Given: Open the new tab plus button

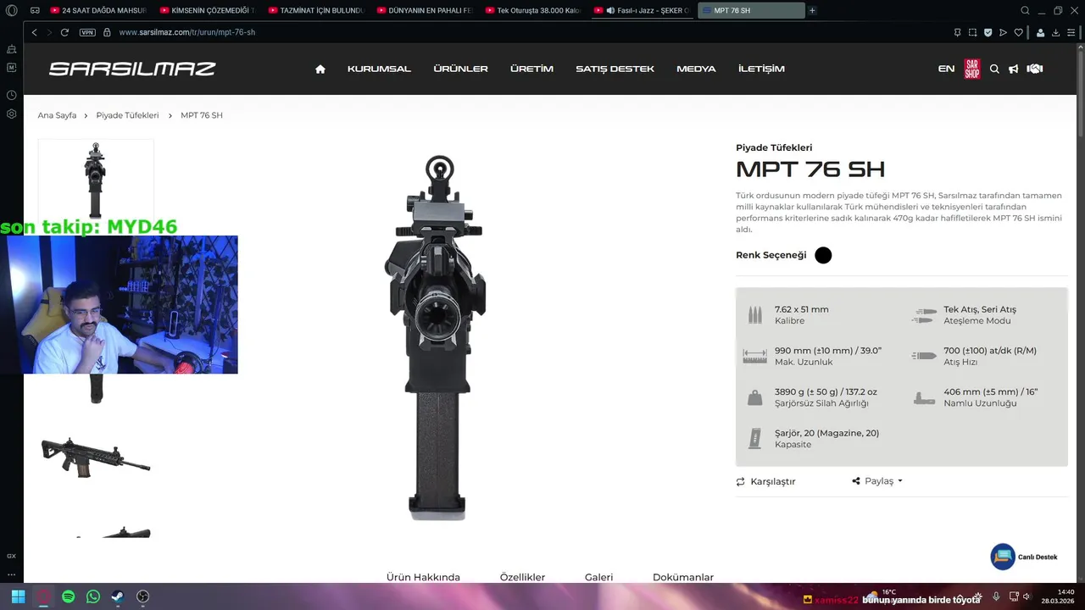Looking at the screenshot, I should click(x=812, y=10).
